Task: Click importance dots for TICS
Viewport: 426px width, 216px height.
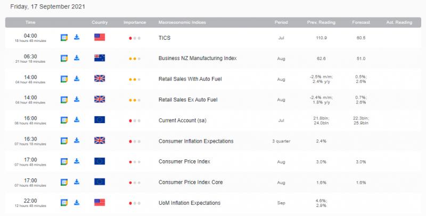Action: pos(135,38)
